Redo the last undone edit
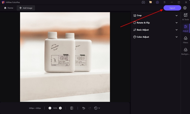The image size is (190, 114). coord(90,108)
